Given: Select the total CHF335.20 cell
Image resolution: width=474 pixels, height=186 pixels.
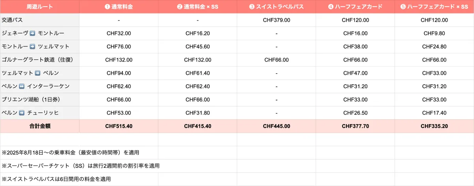Looking at the screenshot, I should (x=434, y=126).
